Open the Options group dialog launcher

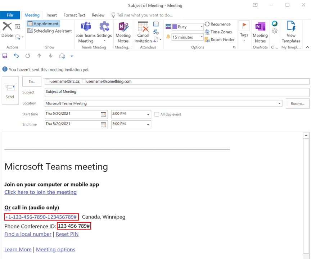(x=234, y=47)
